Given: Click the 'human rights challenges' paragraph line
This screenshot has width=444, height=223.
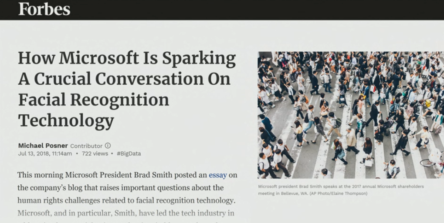Looking at the screenshot, I should coord(126,200).
